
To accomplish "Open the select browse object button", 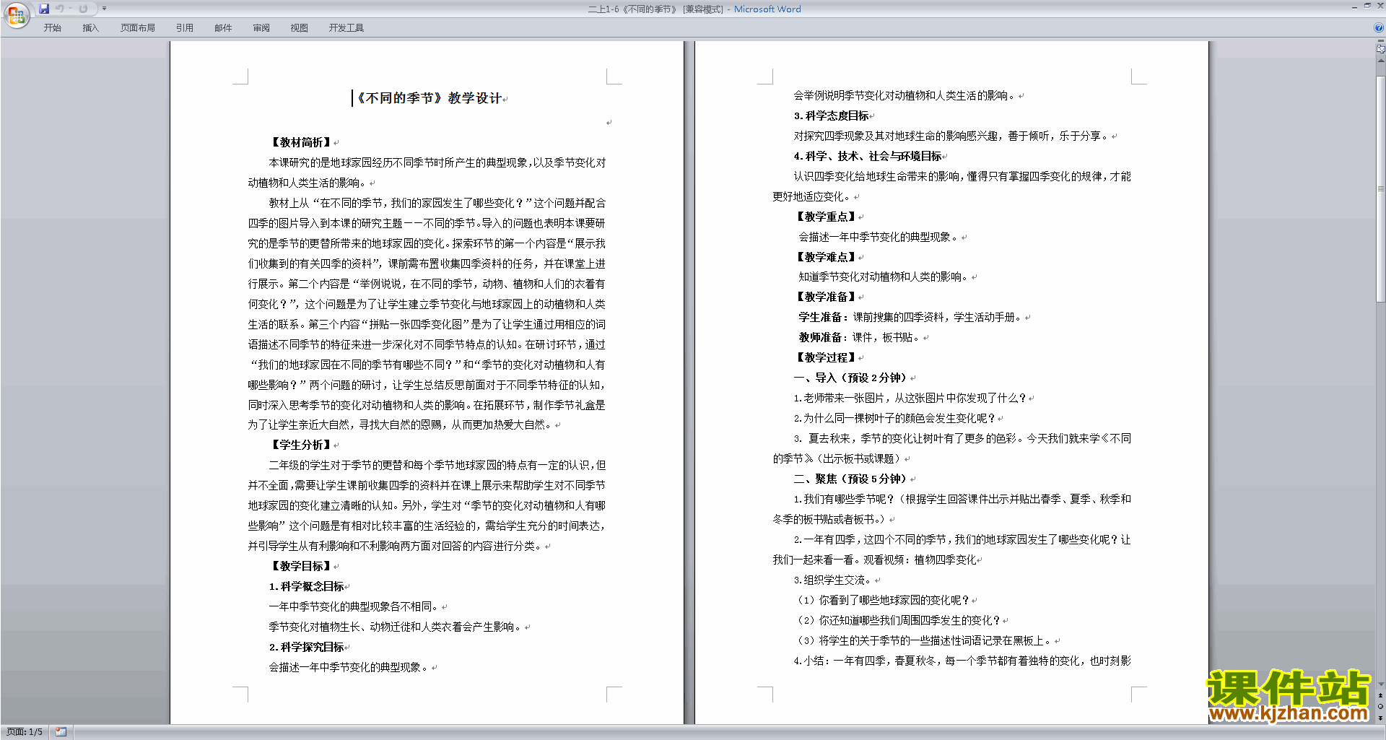I will (1381, 707).
